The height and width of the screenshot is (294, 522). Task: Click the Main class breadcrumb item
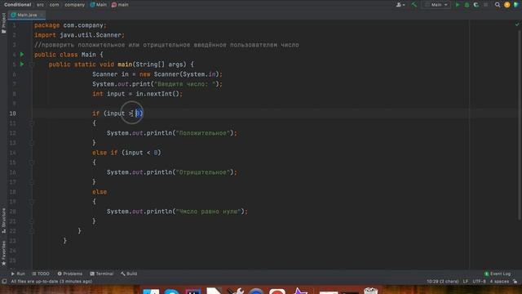click(99, 5)
